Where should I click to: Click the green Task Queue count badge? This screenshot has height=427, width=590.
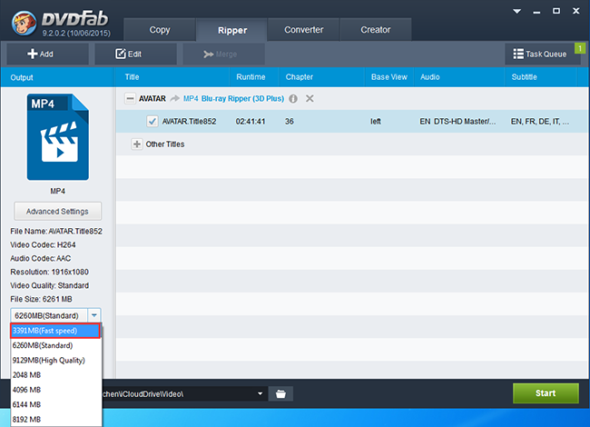point(580,48)
